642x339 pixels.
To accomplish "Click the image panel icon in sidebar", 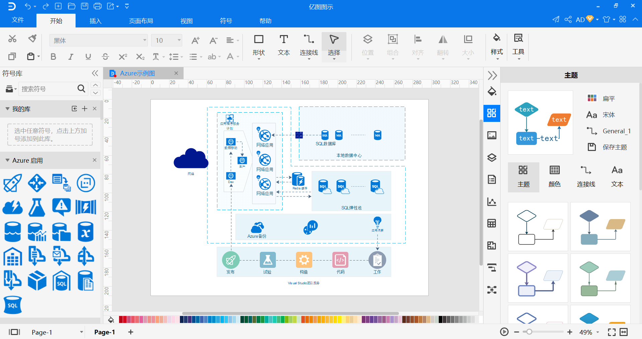I will [x=492, y=135].
